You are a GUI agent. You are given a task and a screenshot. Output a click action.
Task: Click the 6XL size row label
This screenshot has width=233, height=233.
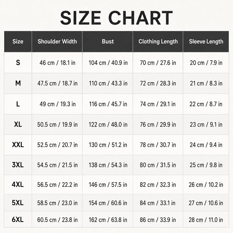pyautogui.click(x=18, y=220)
